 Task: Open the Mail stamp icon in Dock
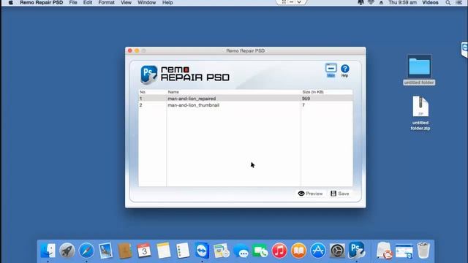[x=105, y=250]
